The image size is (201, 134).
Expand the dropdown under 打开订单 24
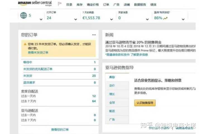click(x=76, y=19)
